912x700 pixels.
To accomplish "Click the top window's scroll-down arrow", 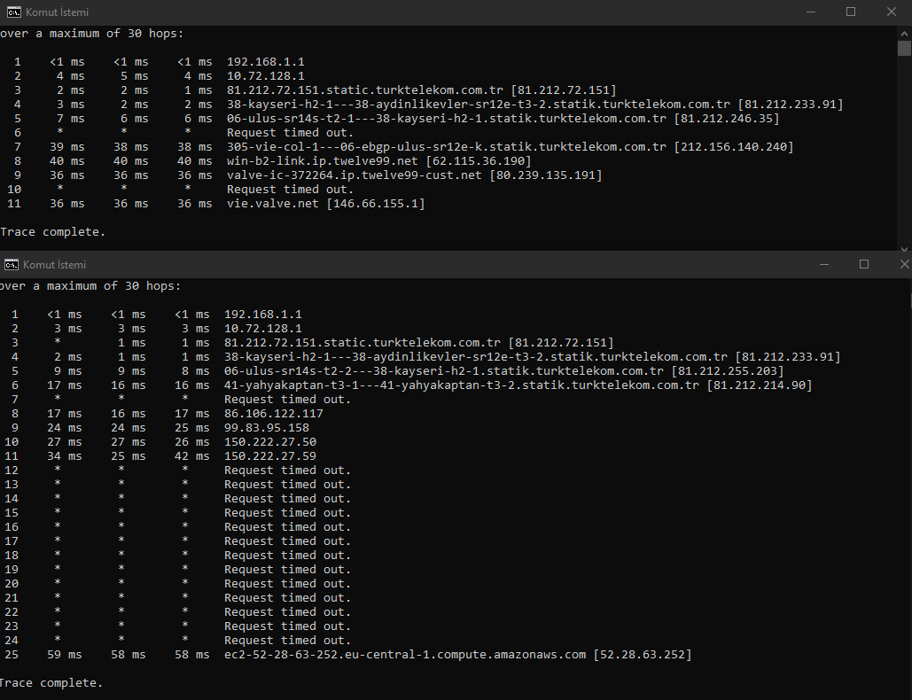I will coord(904,249).
